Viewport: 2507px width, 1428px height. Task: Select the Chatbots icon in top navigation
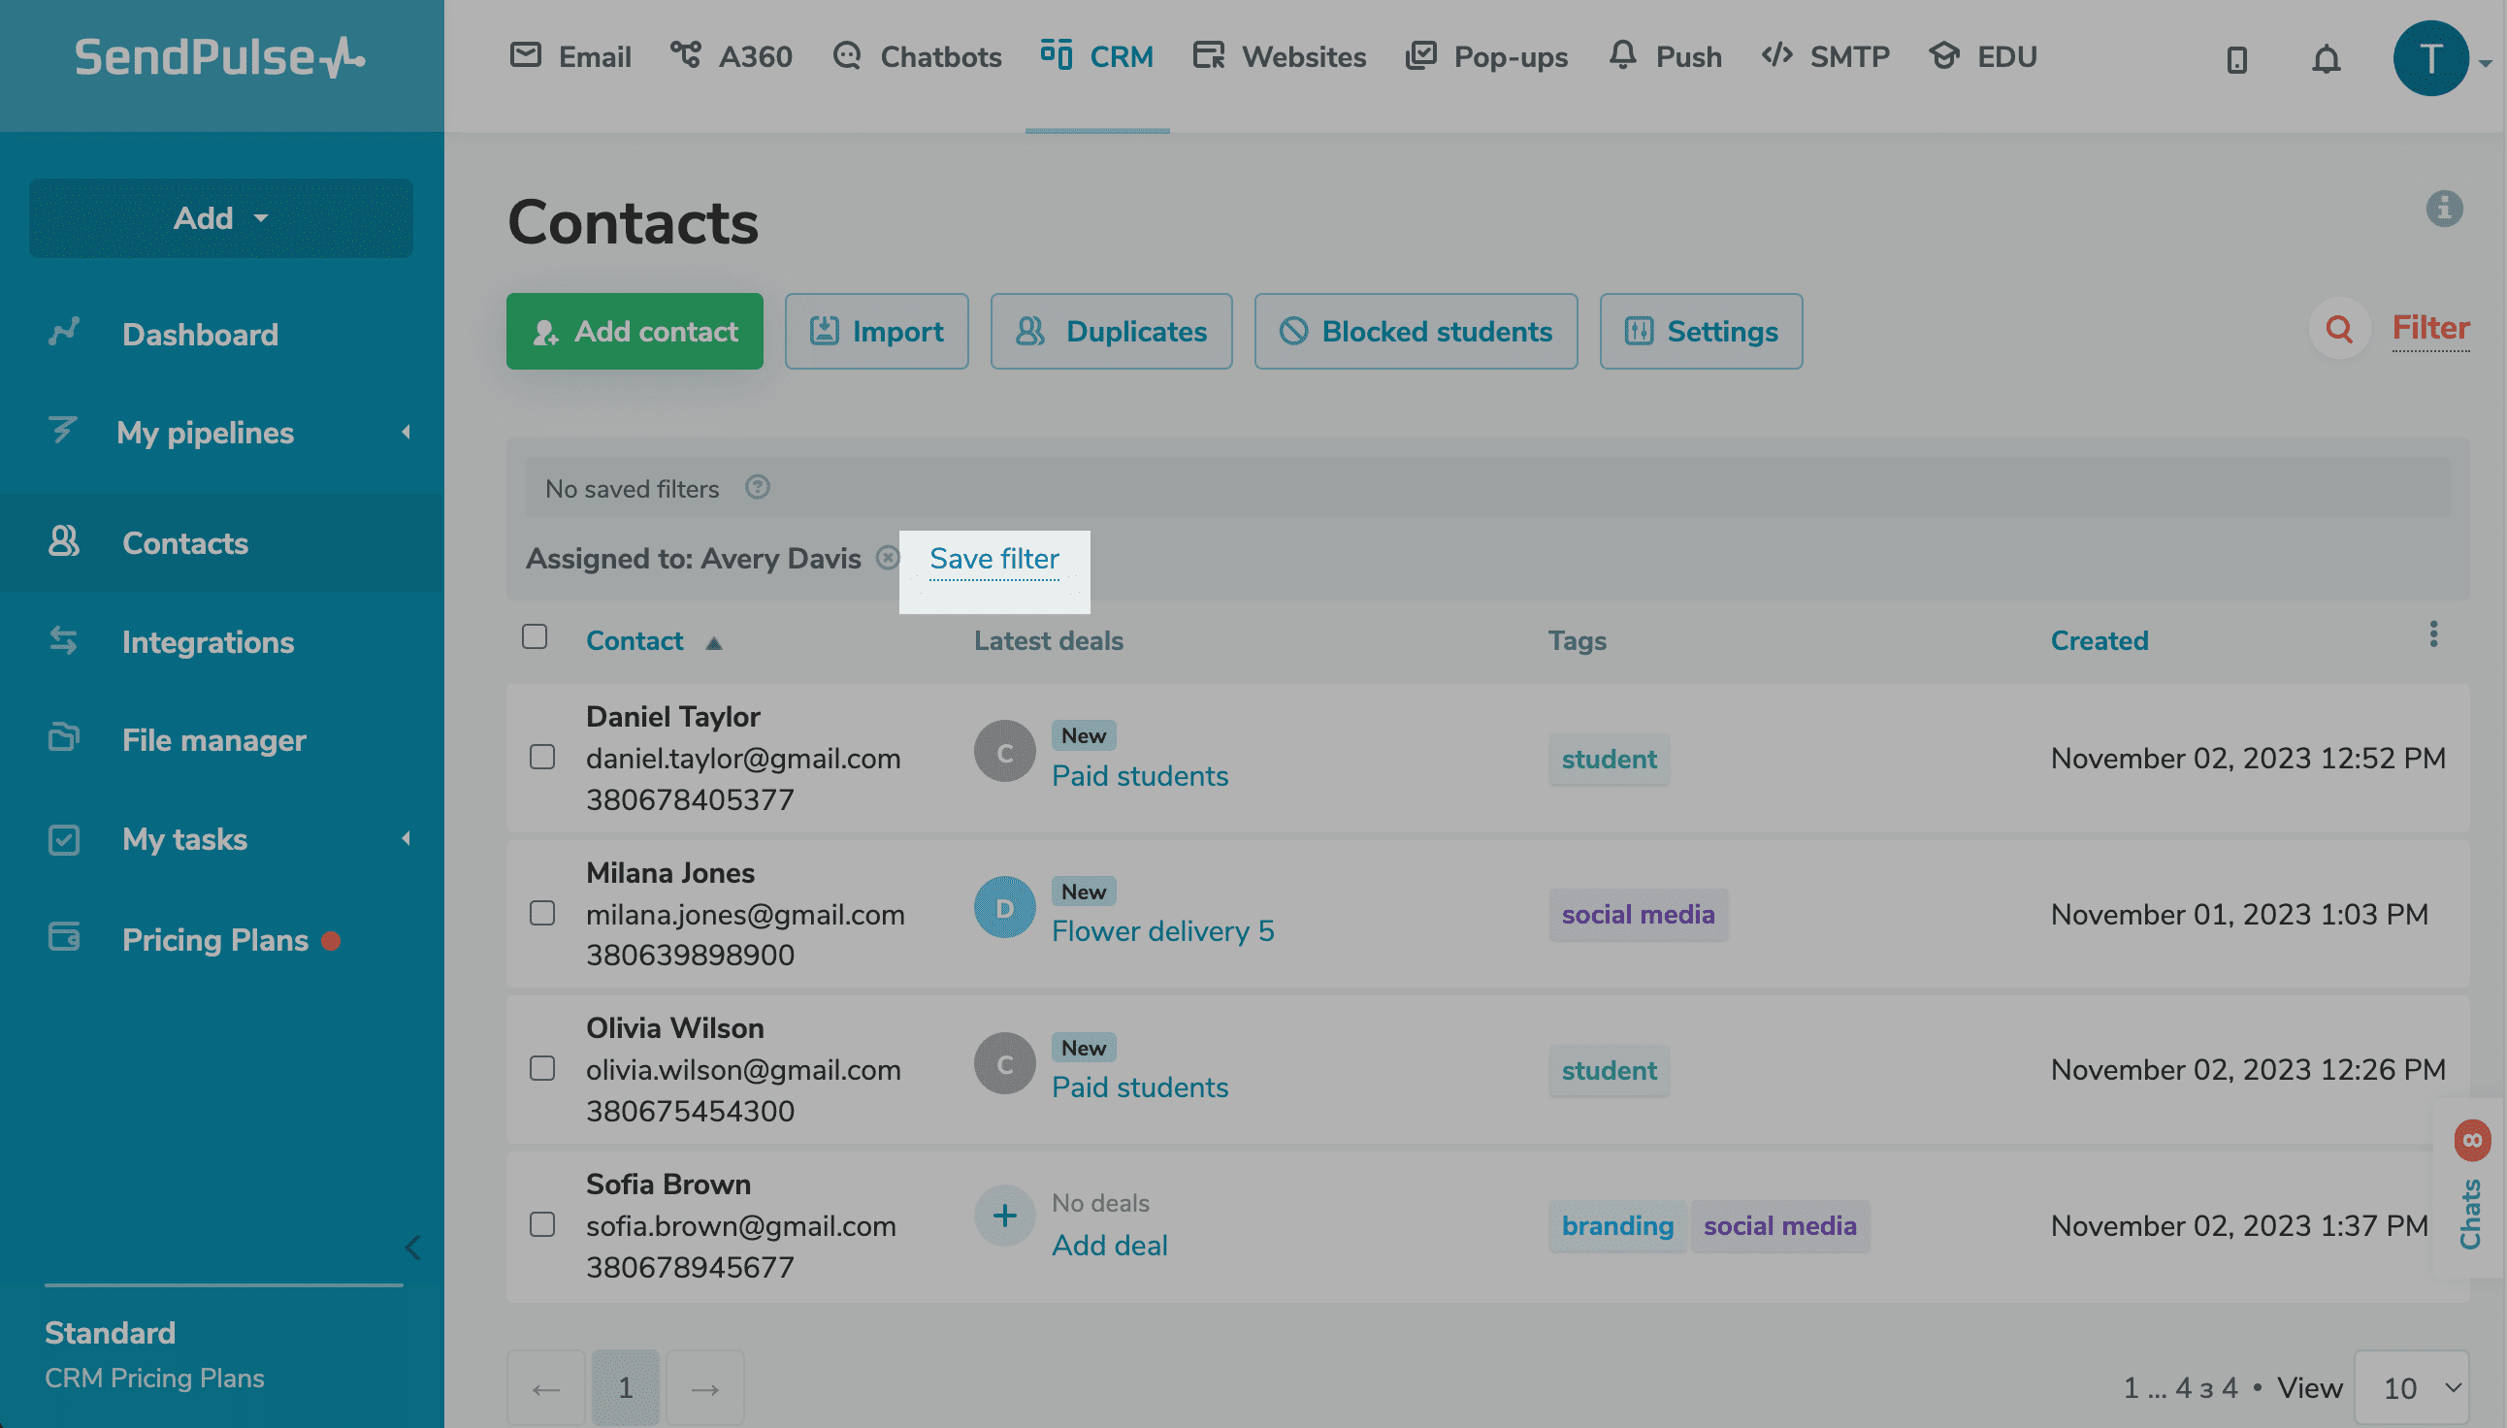845,56
